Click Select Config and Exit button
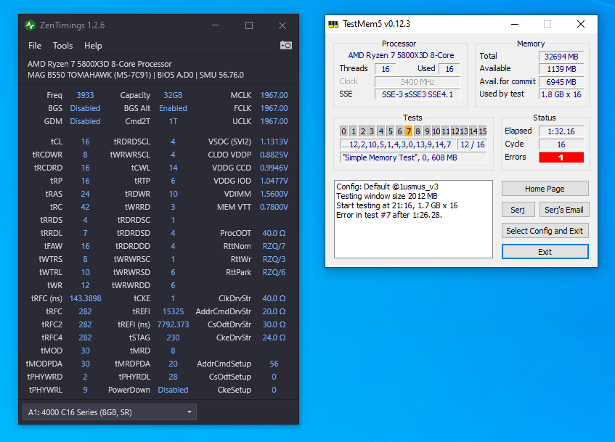The width and height of the screenshot is (615, 442). click(x=545, y=231)
